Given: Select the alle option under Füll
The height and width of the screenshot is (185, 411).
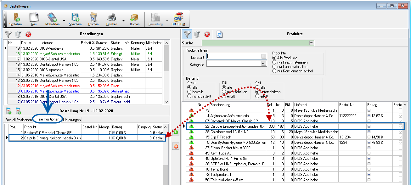Looking at the screenshot, I should point(224,87).
